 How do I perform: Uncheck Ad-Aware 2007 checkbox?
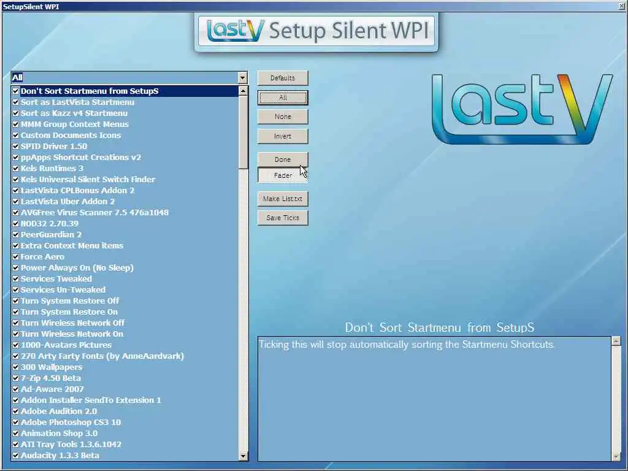point(15,389)
